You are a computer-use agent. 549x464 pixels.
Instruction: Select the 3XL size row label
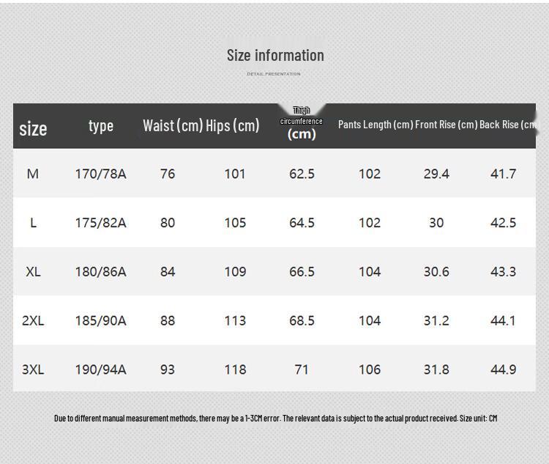[x=33, y=369]
